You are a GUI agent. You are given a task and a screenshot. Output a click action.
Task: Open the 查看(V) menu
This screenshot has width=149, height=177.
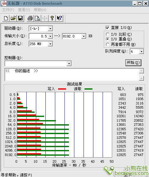tap(24, 10)
